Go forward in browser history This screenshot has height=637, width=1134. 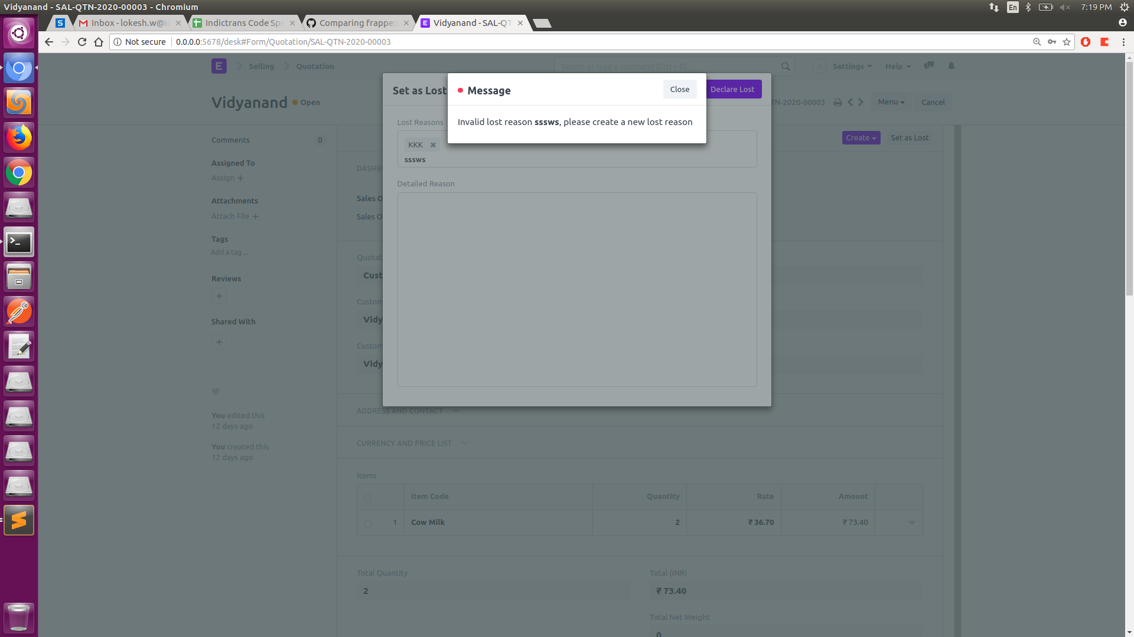click(x=66, y=42)
